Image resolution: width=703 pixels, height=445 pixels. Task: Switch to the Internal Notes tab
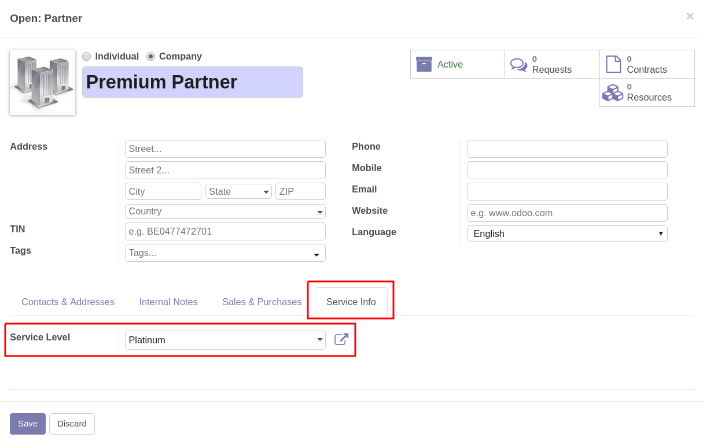(x=168, y=302)
